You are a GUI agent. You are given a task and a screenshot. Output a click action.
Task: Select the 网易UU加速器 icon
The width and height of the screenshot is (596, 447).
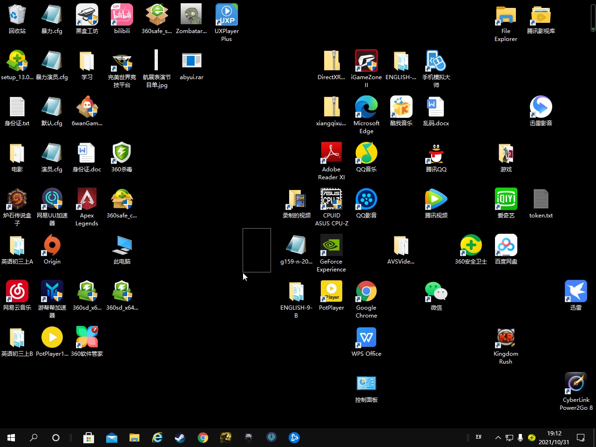tap(52, 207)
